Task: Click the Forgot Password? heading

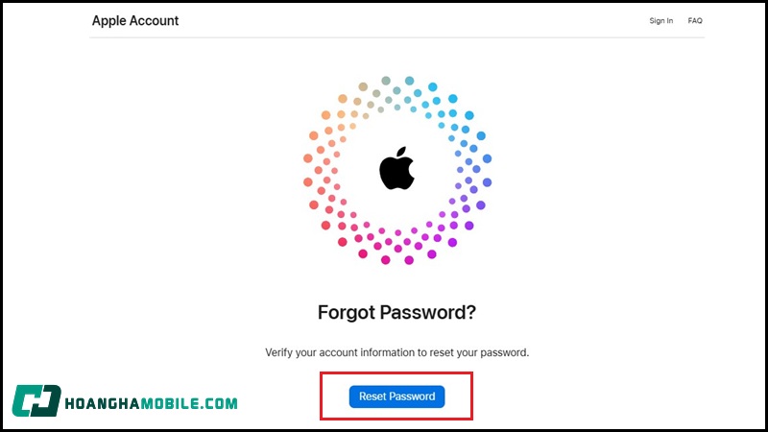Action: 396,312
